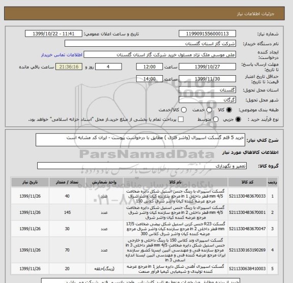Click product code 5211330483670033
Image resolution: width=293 pixels, height=283 pixels.
tap(247, 196)
